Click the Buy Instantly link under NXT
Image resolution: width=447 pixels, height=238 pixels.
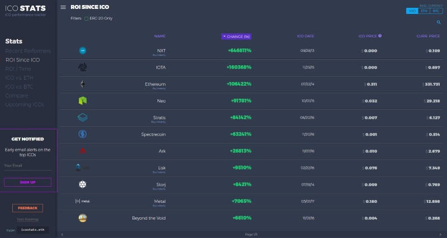pos(159,55)
